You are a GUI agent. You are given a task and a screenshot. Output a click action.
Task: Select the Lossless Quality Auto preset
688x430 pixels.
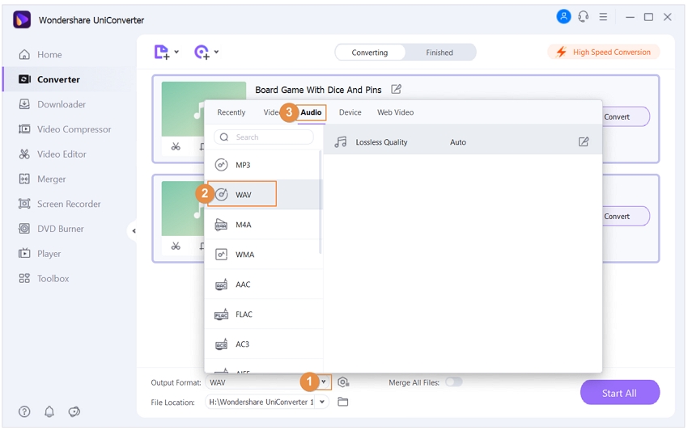pyautogui.click(x=462, y=141)
